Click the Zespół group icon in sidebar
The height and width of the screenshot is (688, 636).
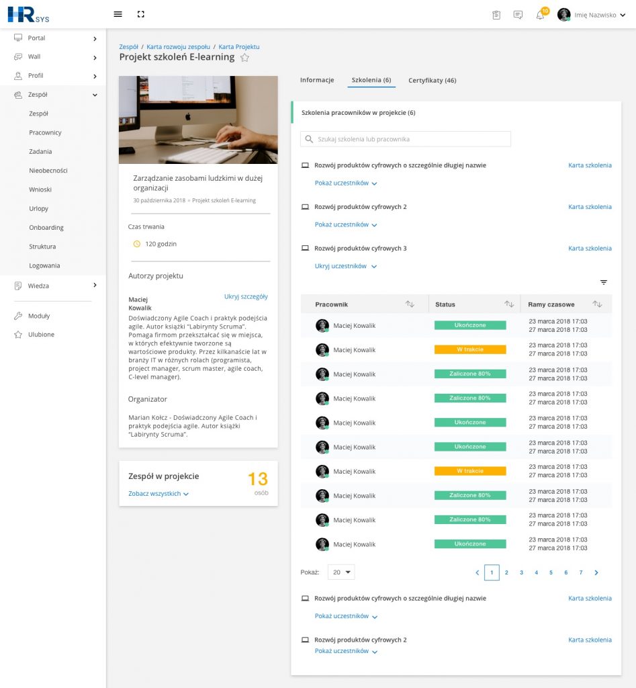[x=18, y=94]
